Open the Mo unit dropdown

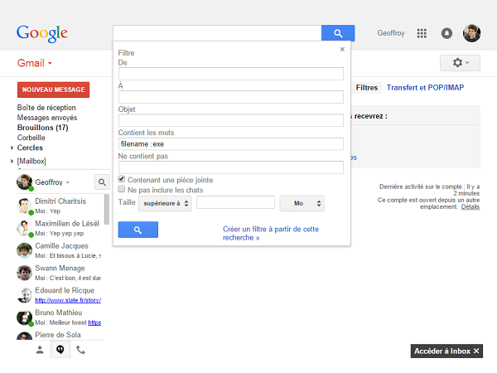tap(302, 203)
